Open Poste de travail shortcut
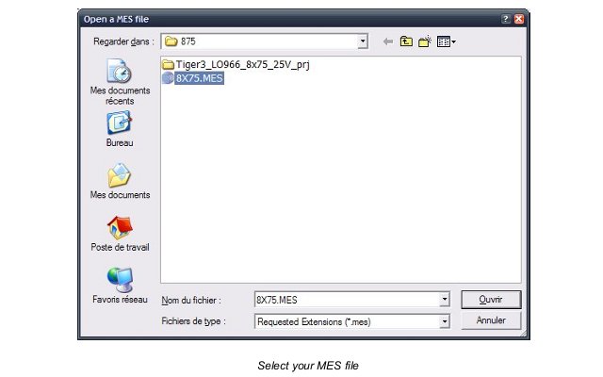 (x=120, y=234)
